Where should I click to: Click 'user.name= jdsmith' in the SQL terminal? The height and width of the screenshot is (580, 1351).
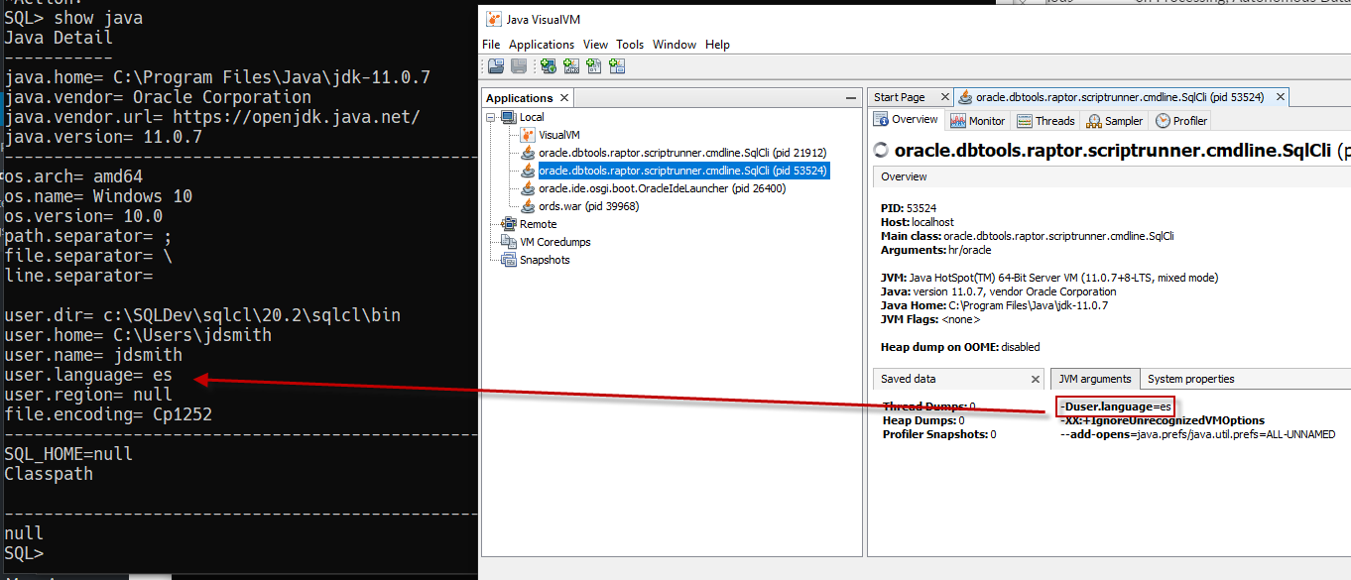[93, 355]
